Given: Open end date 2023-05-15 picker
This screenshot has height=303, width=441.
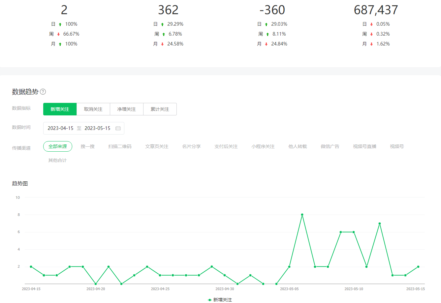Looking at the screenshot, I should (x=97, y=128).
